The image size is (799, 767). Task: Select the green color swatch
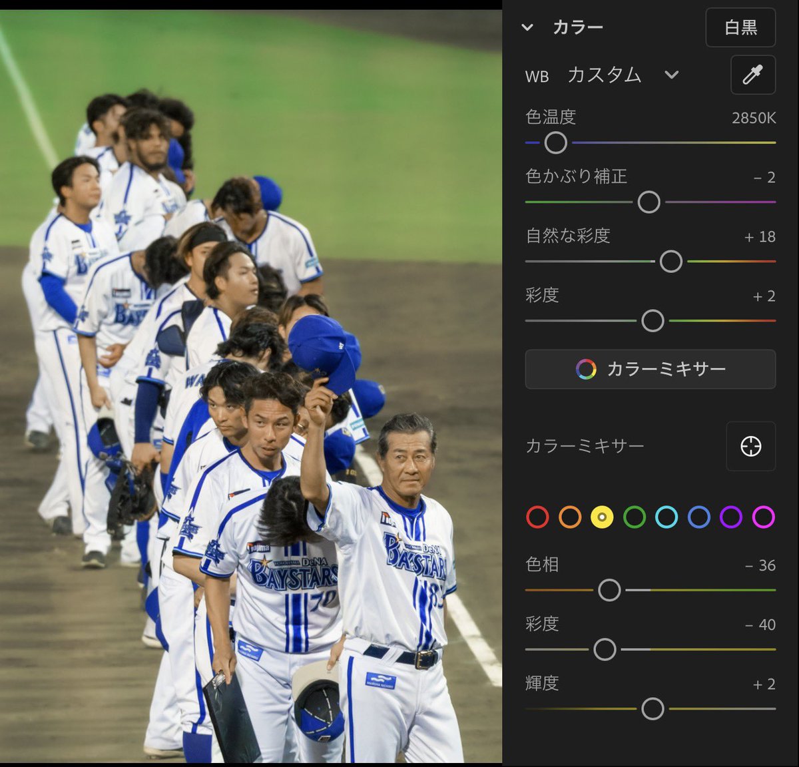click(635, 517)
